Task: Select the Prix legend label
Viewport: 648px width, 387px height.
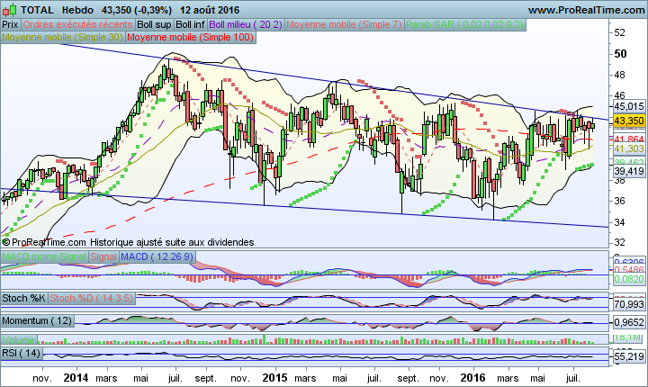Action: (x=10, y=25)
